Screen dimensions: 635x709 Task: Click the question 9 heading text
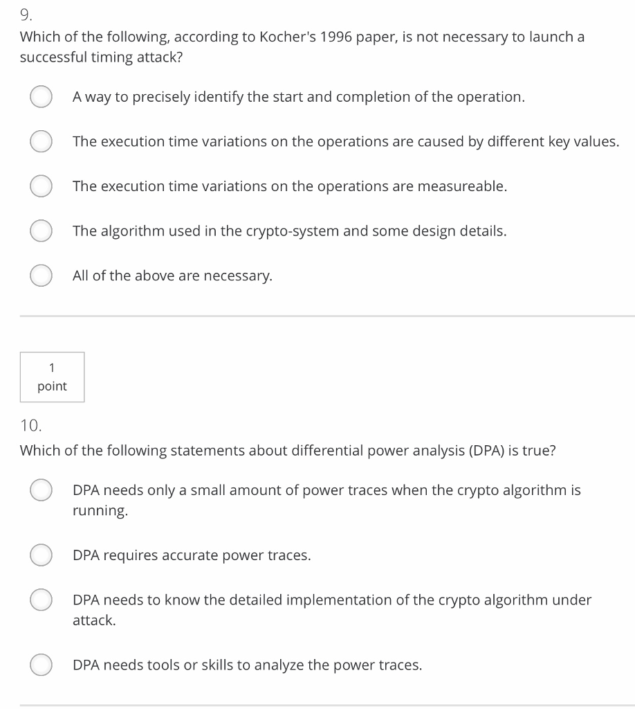click(27, 14)
